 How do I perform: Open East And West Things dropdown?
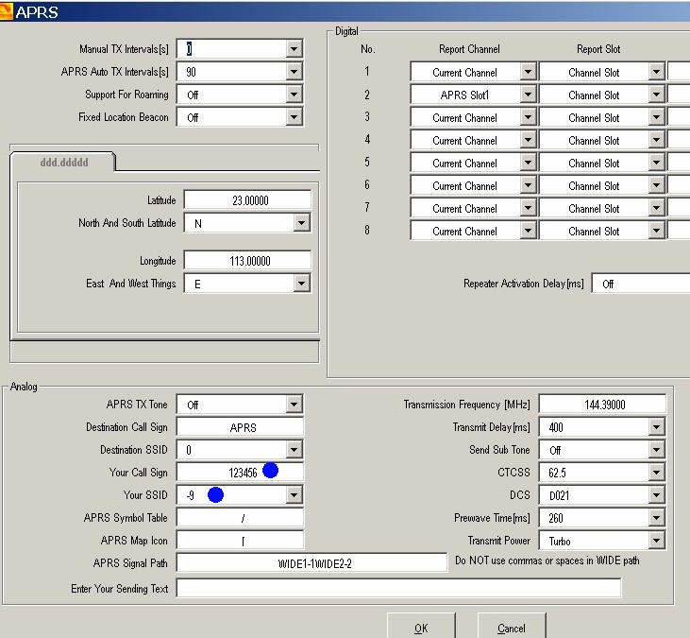tap(301, 284)
